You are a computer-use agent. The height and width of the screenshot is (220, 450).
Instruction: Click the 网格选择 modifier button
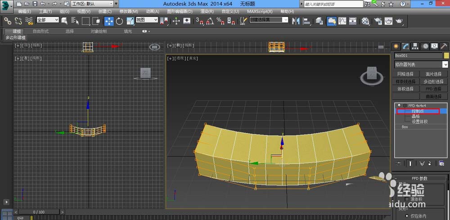[405, 74]
